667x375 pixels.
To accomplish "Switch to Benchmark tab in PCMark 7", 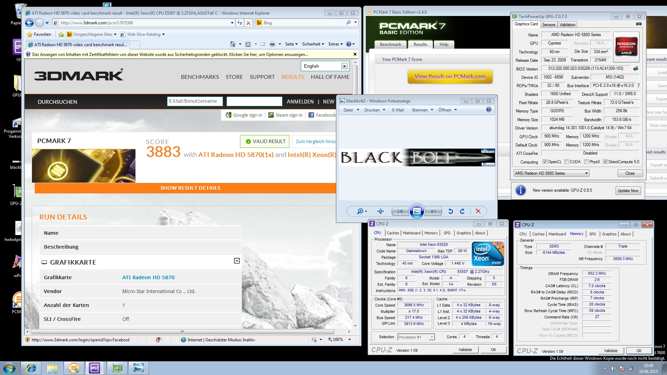I will point(390,44).
